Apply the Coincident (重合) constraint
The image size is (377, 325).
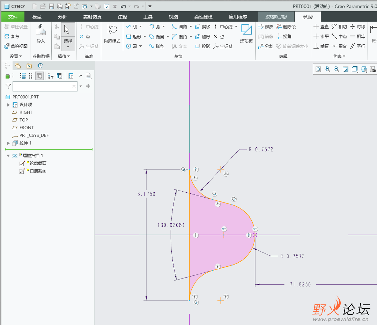[x=339, y=46]
